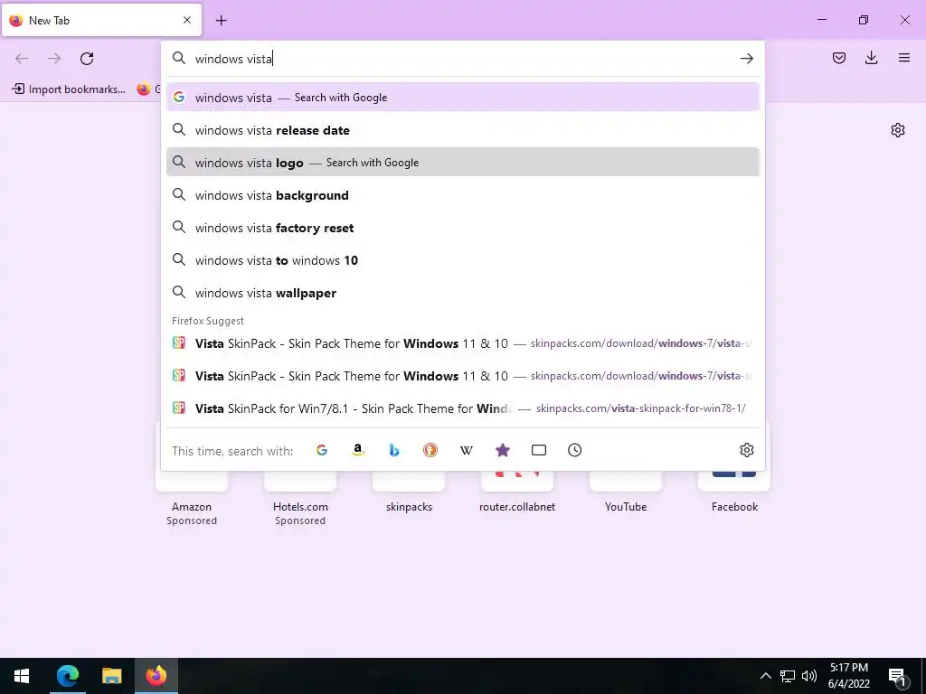Select suggestion windows vista factory reset
926x694 pixels.
point(462,228)
